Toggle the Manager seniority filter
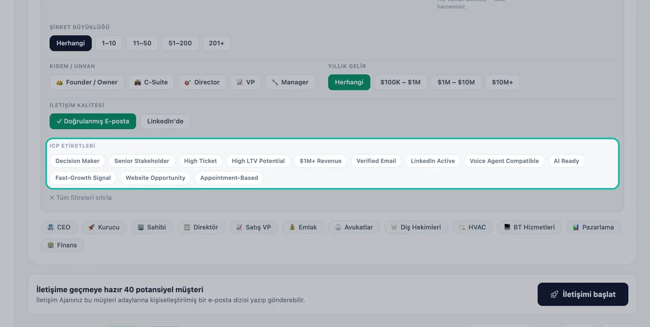Image resolution: width=650 pixels, height=327 pixels. [x=290, y=82]
